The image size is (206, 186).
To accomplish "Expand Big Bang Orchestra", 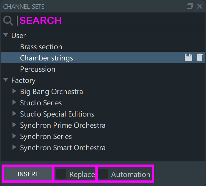I will click(x=14, y=91).
